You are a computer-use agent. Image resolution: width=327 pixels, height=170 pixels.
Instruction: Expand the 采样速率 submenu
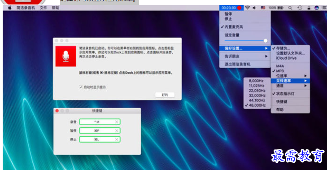(290, 81)
